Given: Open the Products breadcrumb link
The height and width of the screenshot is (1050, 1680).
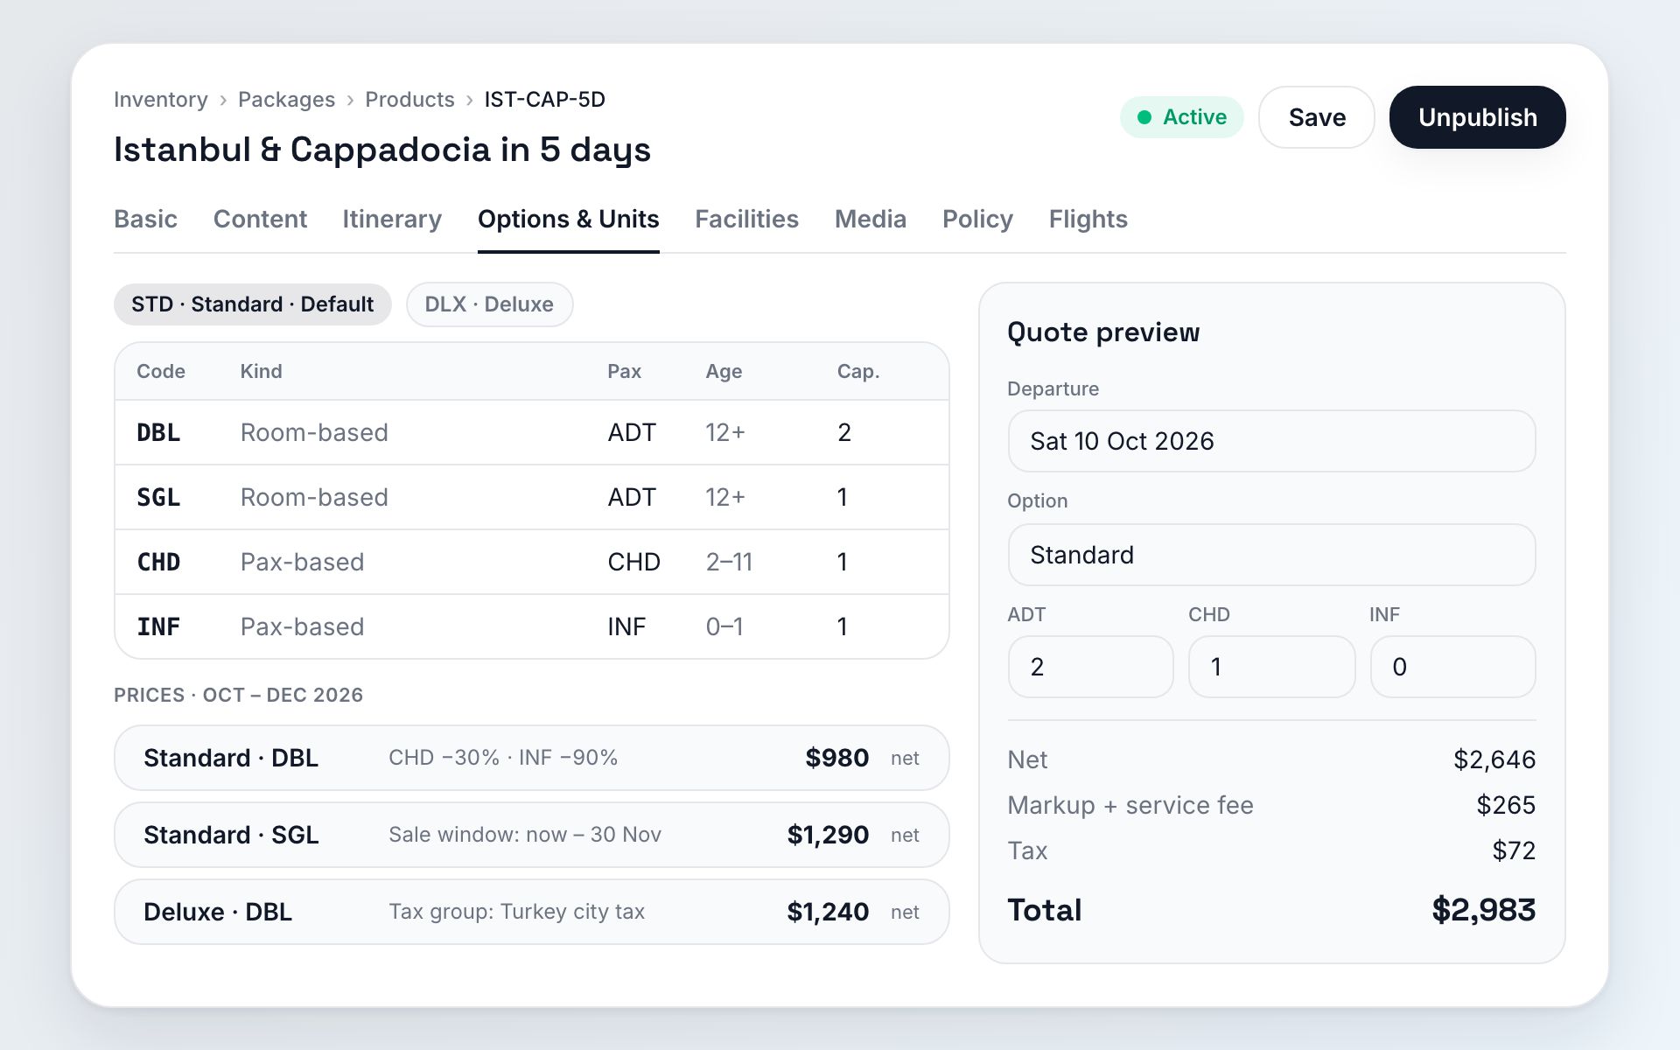Looking at the screenshot, I should pyautogui.click(x=409, y=100).
